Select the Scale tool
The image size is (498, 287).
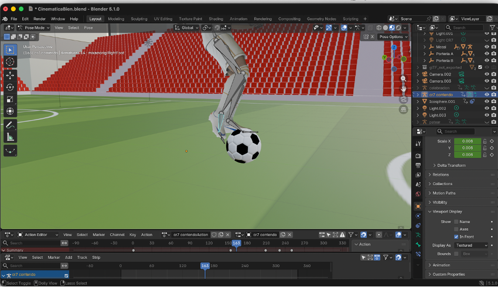[x=11, y=99]
